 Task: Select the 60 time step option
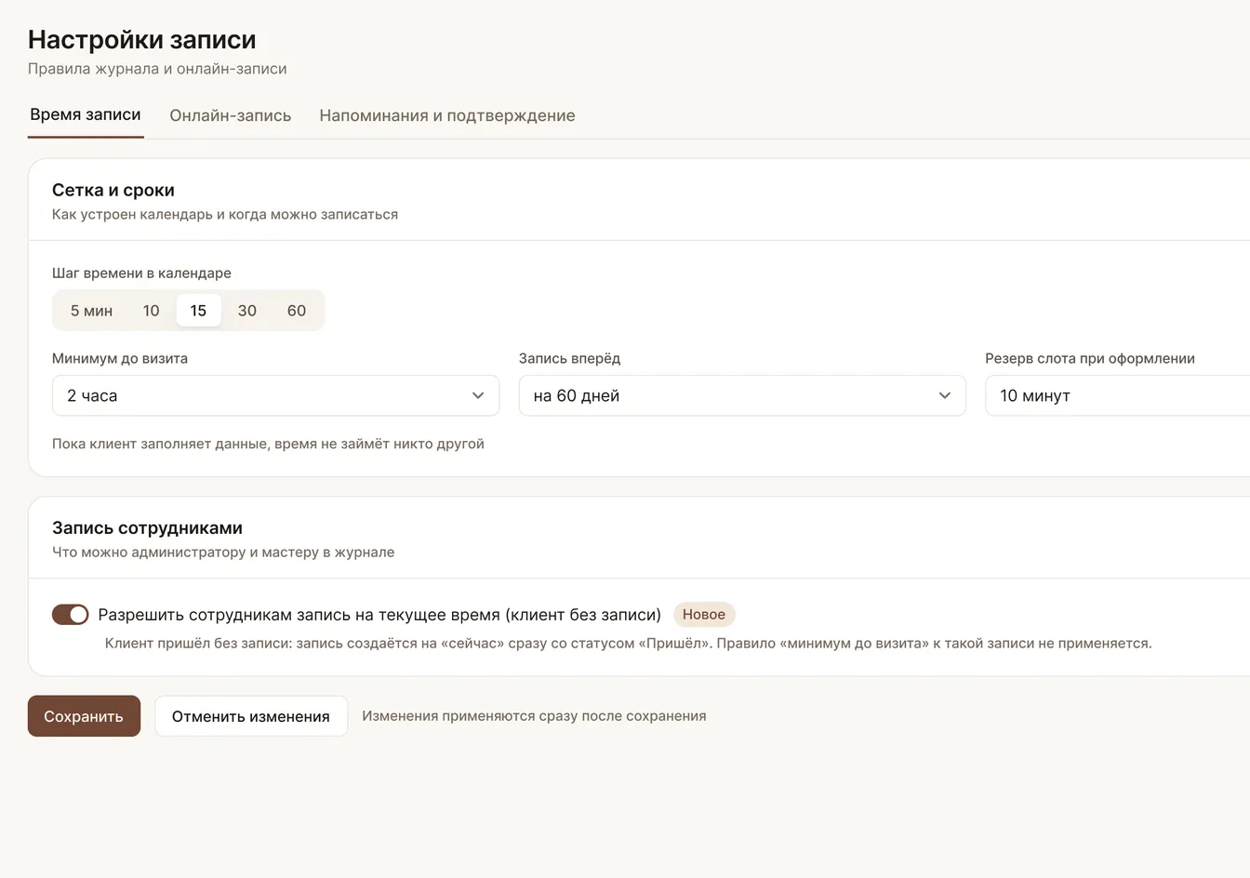297,311
